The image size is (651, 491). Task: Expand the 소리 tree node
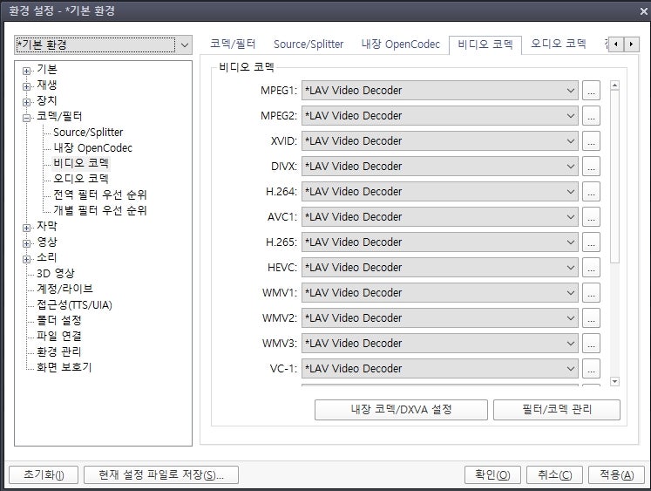[x=26, y=259]
